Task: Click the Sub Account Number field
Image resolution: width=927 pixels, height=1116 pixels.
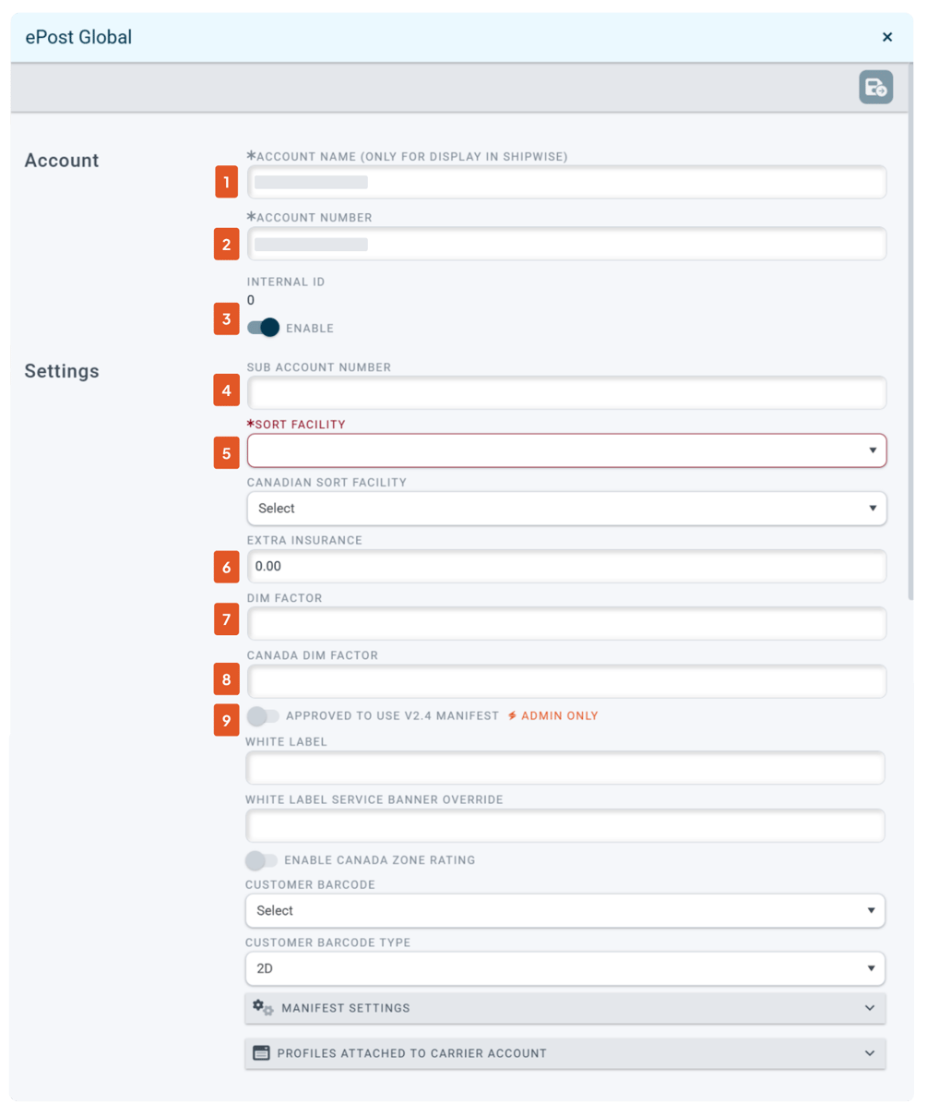Action: [x=566, y=392]
